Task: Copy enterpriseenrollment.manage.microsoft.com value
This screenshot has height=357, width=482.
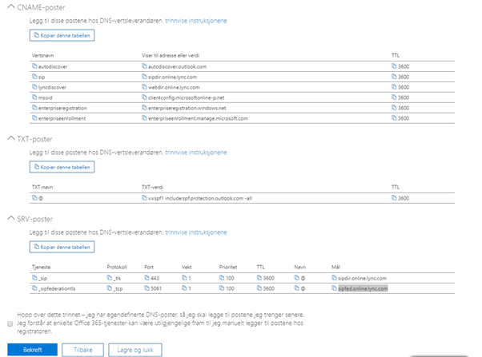Action: pos(144,117)
